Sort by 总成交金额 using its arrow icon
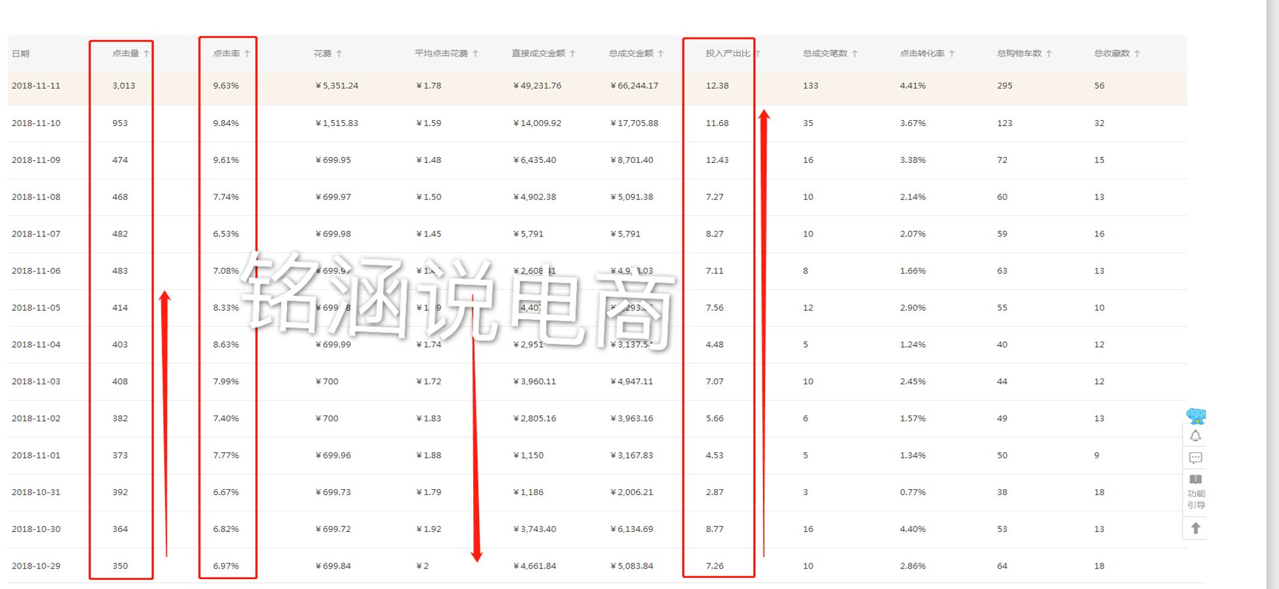This screenshot has width=1279, height=589. pyautogui.click(x=661, y=54)
